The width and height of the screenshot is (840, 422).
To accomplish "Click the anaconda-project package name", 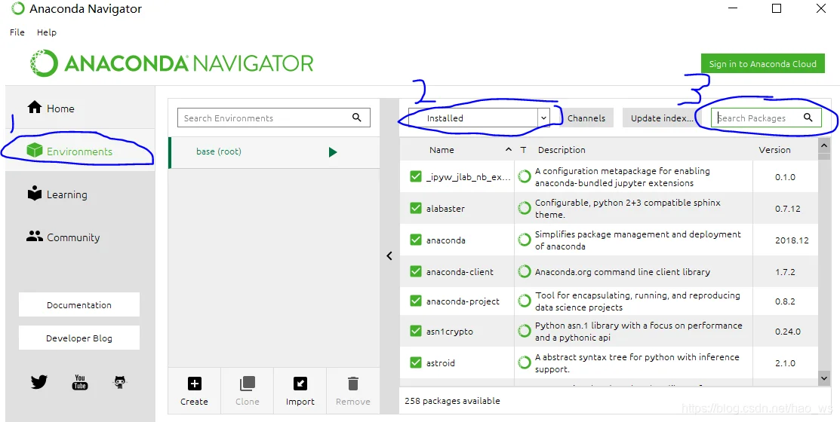I will (x=463, y=301).
